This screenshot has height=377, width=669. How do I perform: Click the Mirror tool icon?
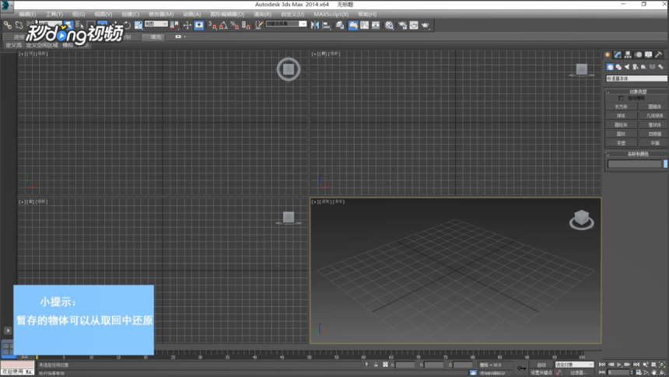tap(315, 25)
